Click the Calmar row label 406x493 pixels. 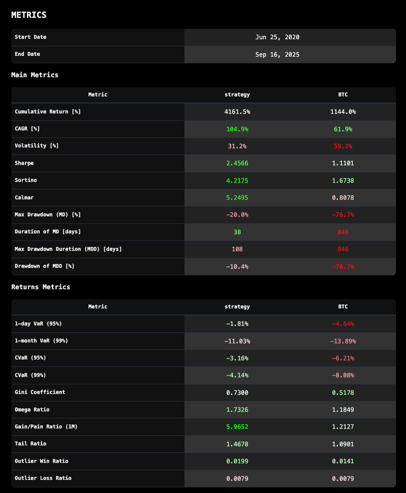[x=24, y=198]
